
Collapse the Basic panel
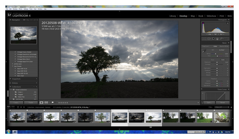[x=229, y=43]
